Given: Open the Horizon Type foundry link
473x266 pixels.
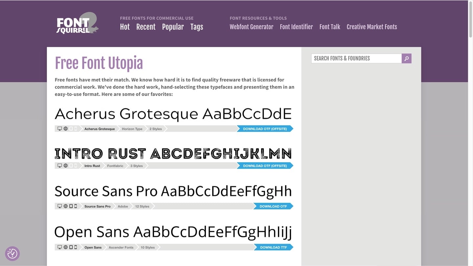Looking at the screenshot, I should tap(132, 129).
